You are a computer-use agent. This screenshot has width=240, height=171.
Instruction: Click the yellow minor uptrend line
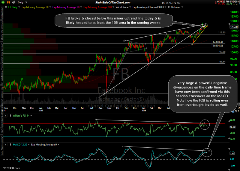point(199,35)
